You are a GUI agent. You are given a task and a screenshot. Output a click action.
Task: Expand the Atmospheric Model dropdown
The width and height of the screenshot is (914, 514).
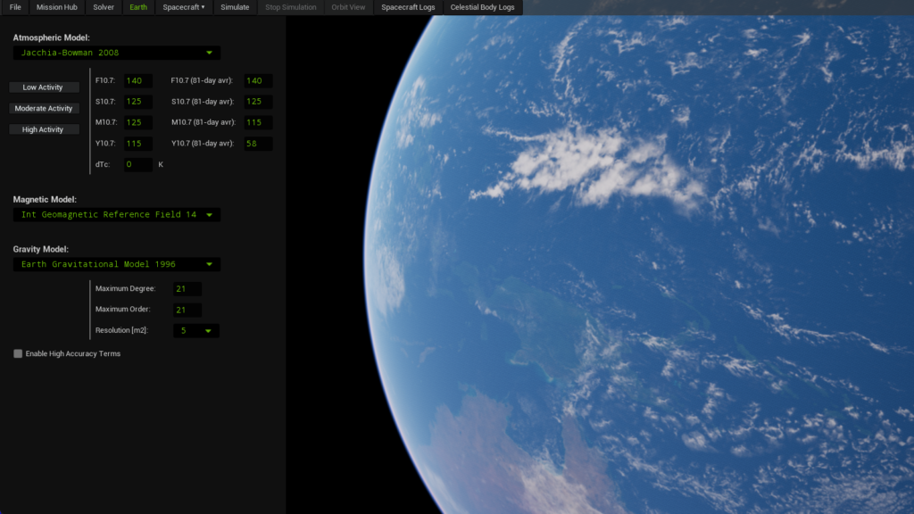[x=117, y=53]
